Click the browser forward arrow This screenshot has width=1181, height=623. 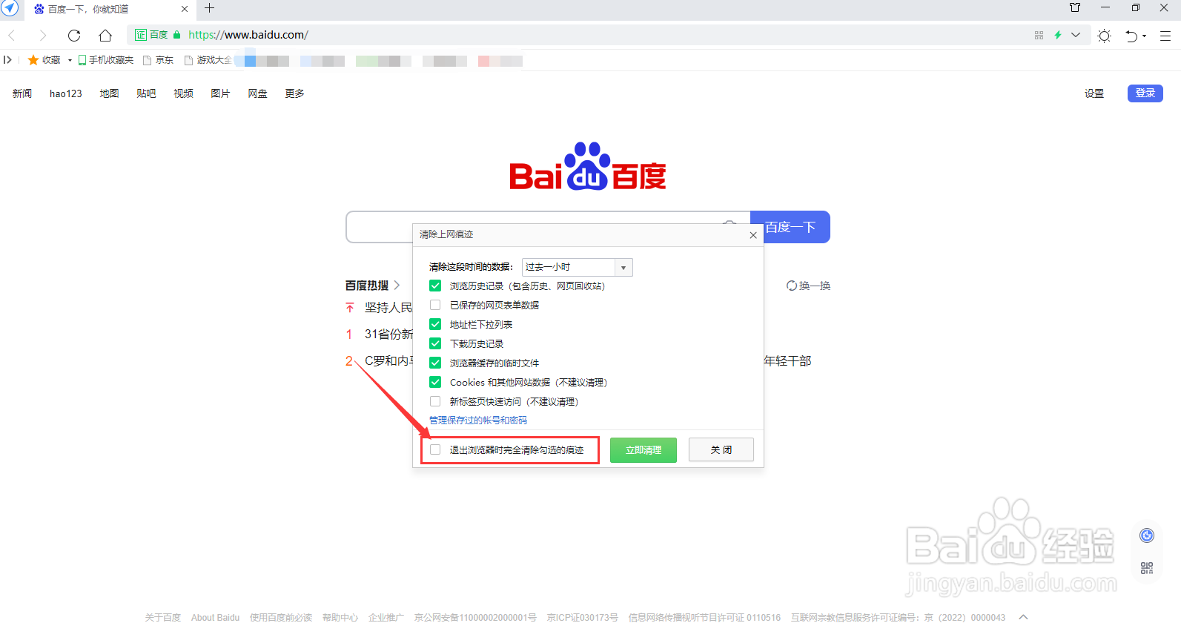click(42, 35)
